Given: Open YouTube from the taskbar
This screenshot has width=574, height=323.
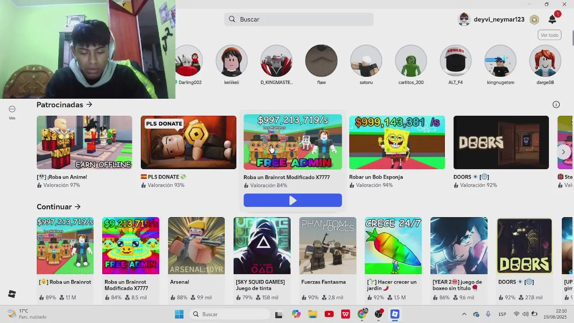Looking at the screenshot, I should (x=329, y=314).
